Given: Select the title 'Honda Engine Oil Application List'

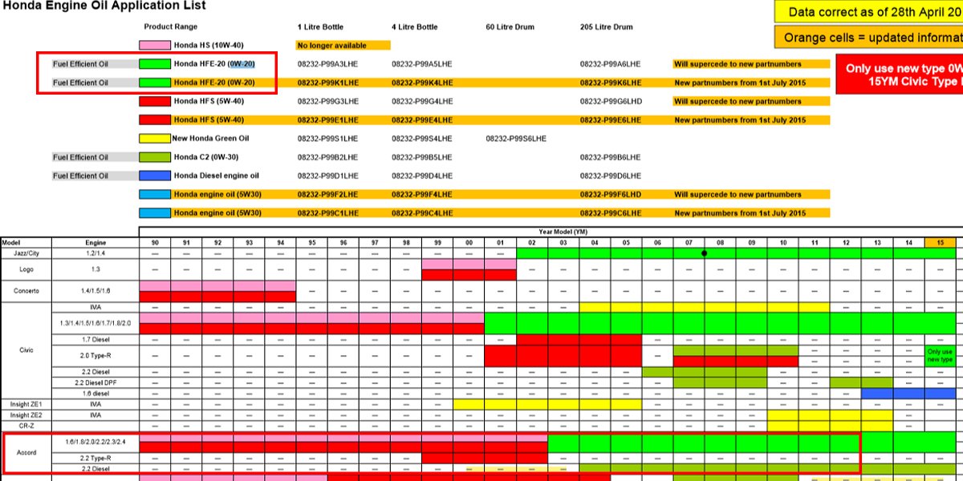Looking at the screenshot, I should pos(103,6).
